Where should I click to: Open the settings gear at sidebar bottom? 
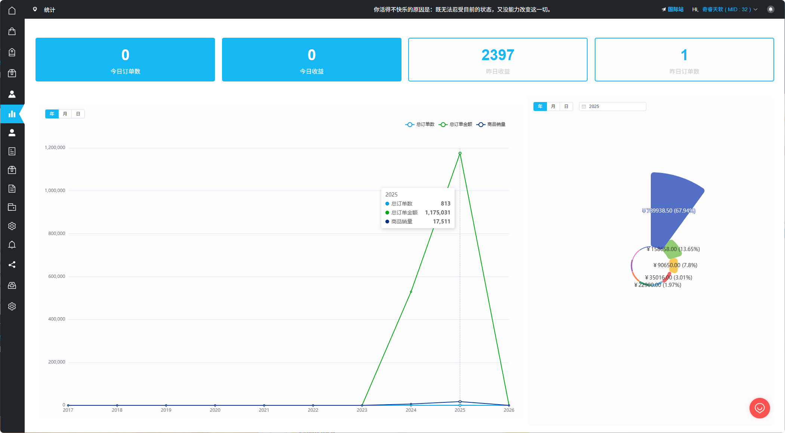point(12,306)
